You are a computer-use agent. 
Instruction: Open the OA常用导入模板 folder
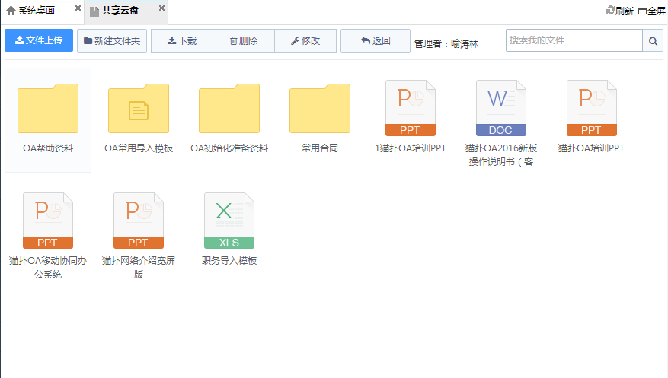click(x=139, y=109)
